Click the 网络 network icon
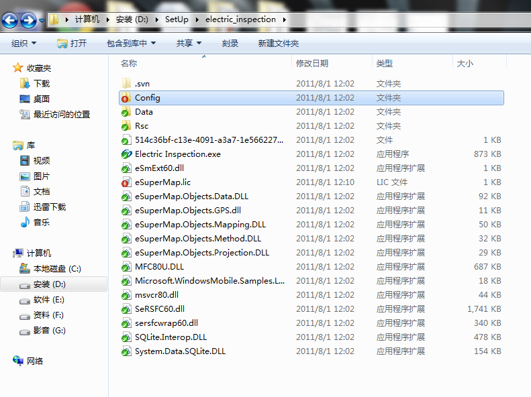The image size is (531, 397). pos(18,361)
